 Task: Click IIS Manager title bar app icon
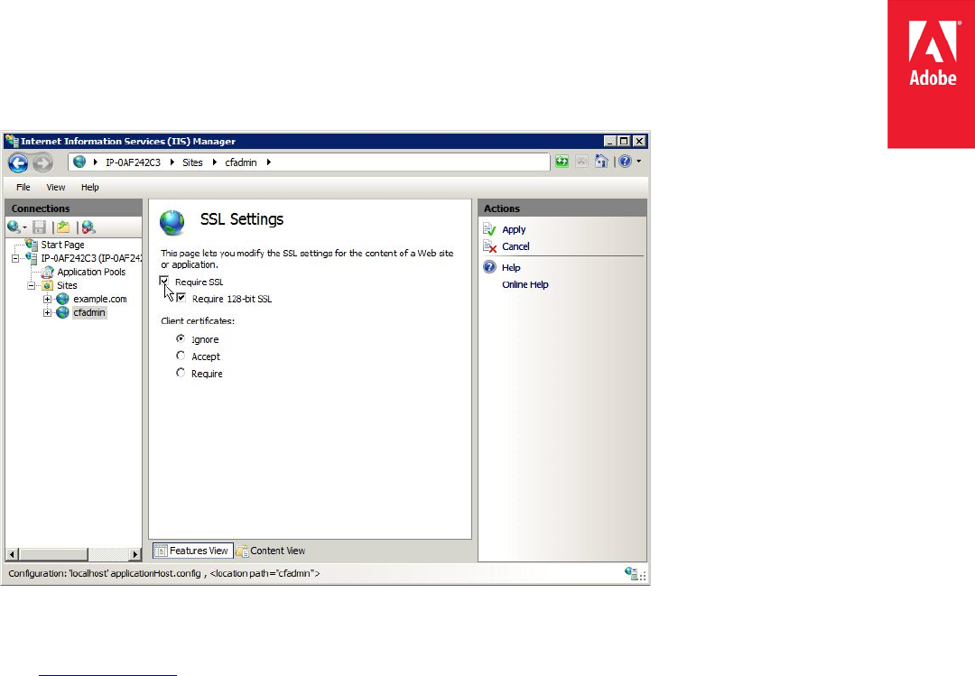pyautogui.click(x=11, y=141)
